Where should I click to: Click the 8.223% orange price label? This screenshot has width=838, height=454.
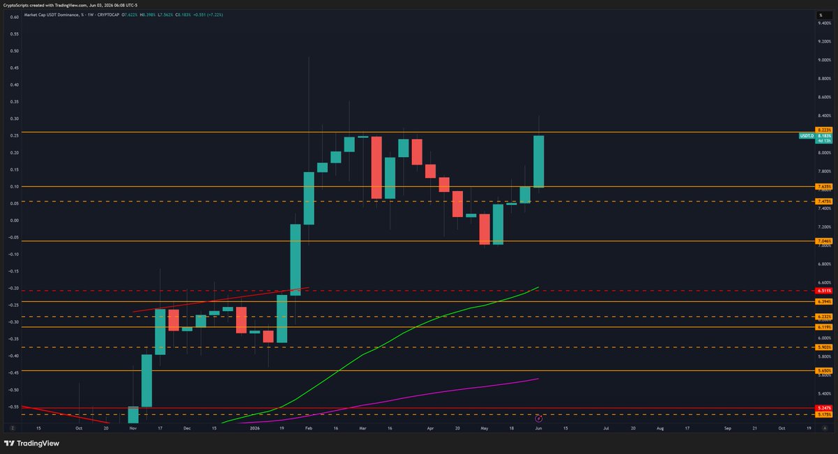point(823,130)
